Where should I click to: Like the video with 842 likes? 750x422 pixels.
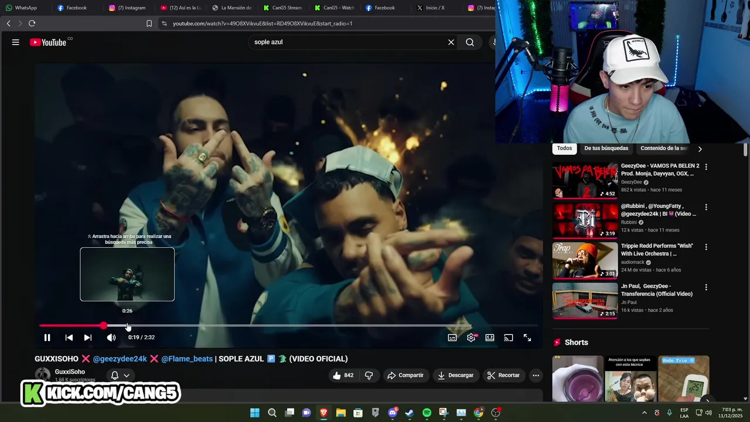(343, 375)
